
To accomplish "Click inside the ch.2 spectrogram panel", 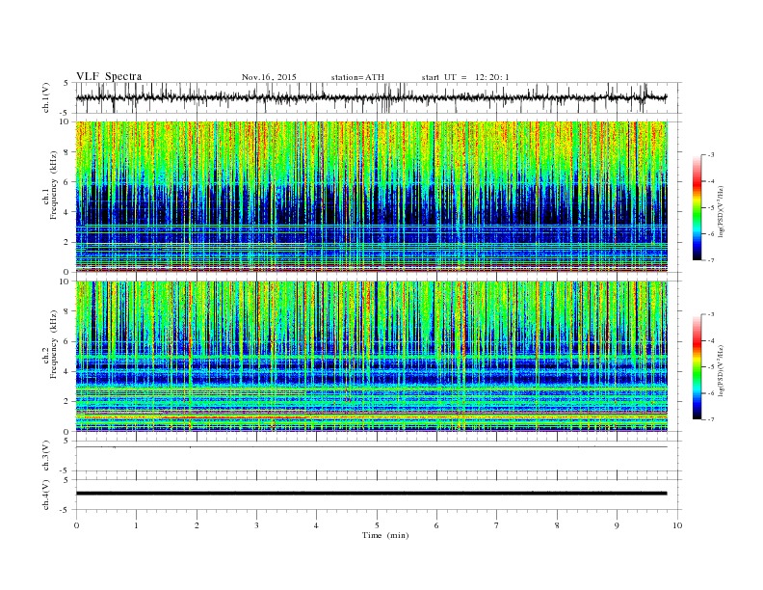I will point(372,357).
